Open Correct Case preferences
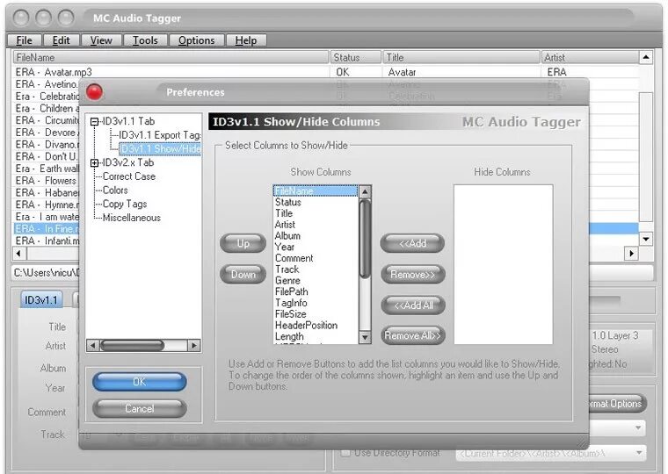The width and height of the screenshot is (668, 474). pyautogui.click(x=129, y=176)
